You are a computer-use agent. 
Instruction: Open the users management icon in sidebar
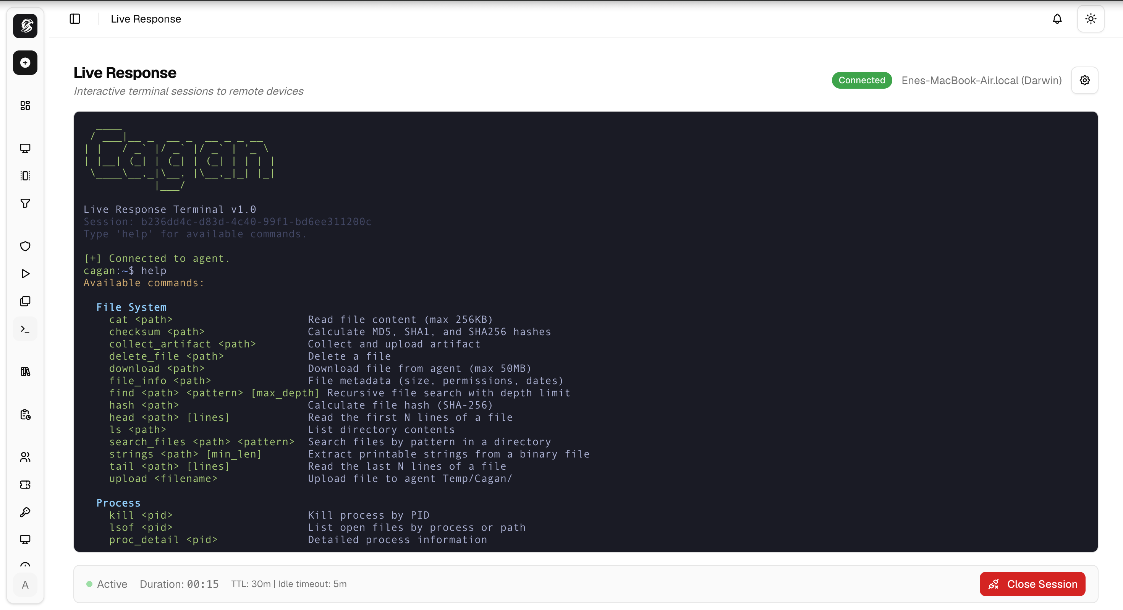click(25, 457)
